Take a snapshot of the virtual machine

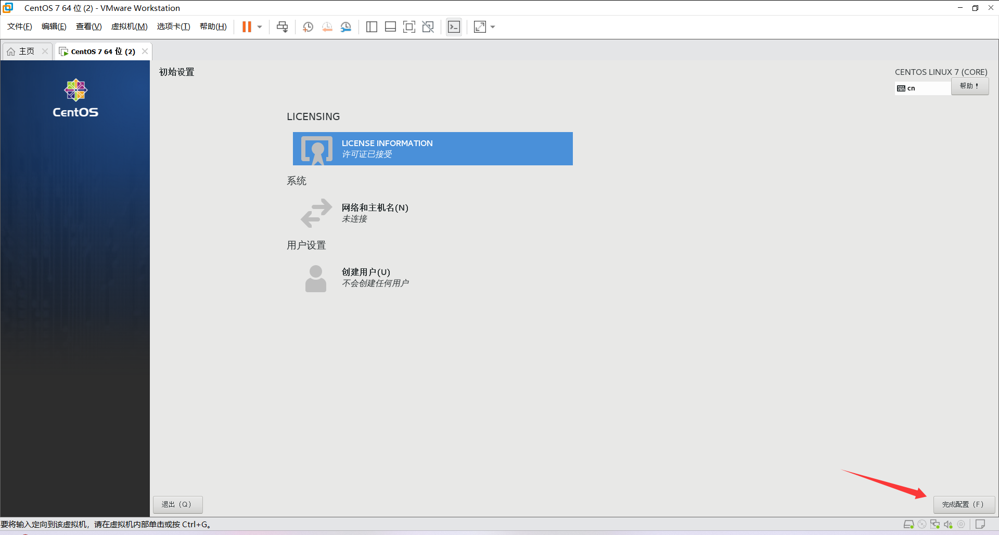[x=308, y=27]
